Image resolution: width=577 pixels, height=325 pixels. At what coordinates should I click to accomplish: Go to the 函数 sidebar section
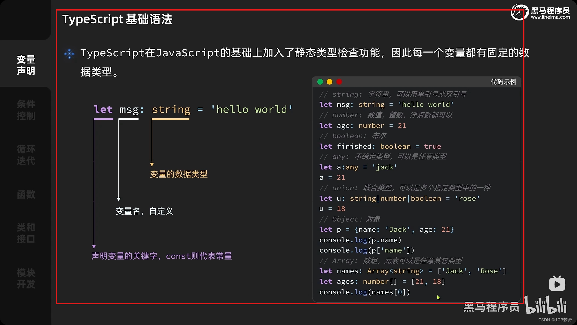click(26, 195)
